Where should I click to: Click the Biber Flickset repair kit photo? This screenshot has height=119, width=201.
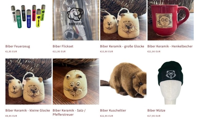coord(76,20)
